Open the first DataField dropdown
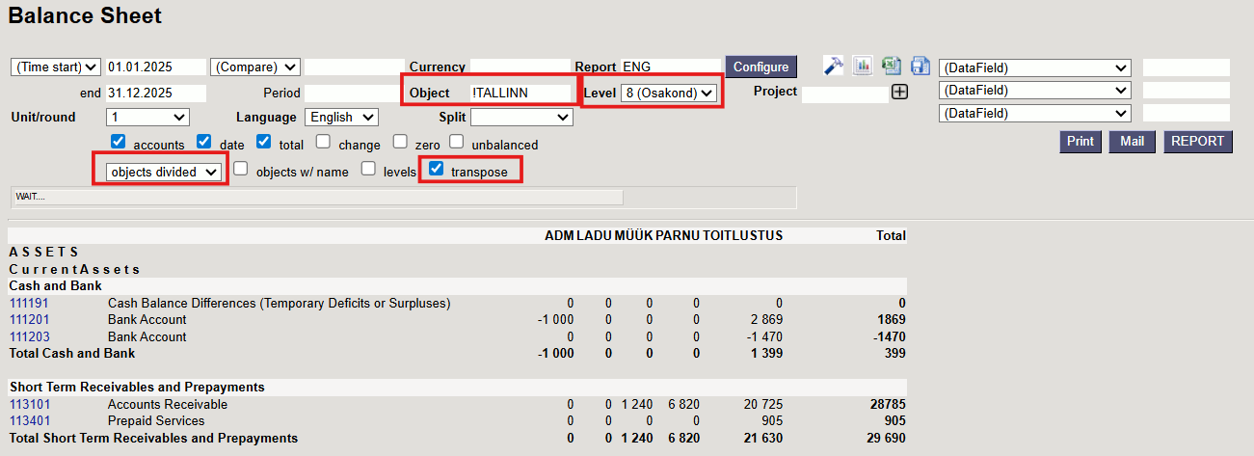The height and width of the screenshot is (456, 1254). (x=1034, y=67)
